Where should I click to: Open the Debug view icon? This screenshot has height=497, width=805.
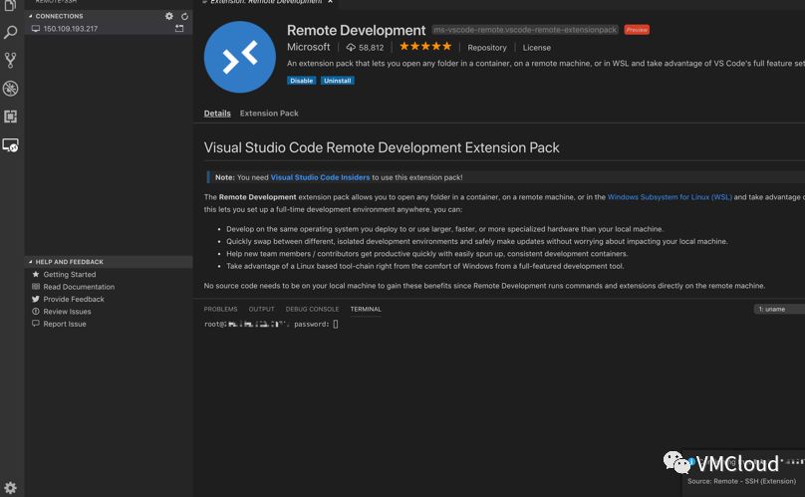pos(10,89)
